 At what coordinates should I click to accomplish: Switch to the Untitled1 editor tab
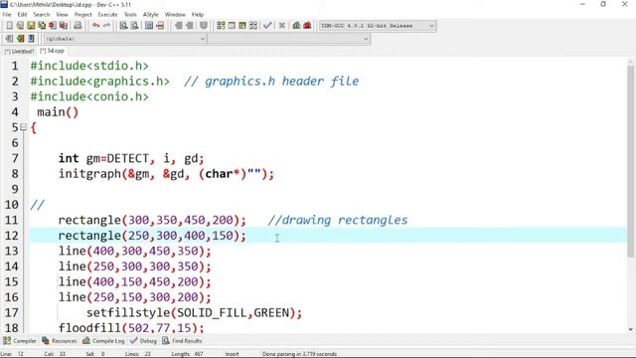(19, 51)
